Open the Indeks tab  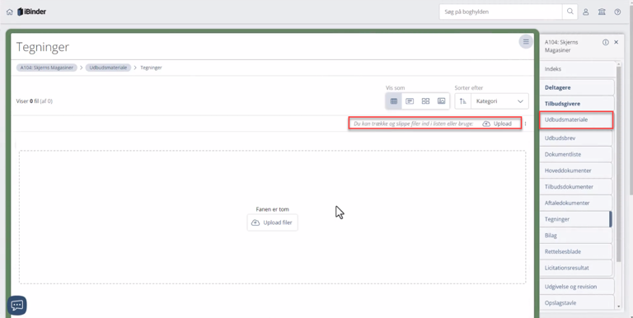pyautogui.click(x=576, y=69)
